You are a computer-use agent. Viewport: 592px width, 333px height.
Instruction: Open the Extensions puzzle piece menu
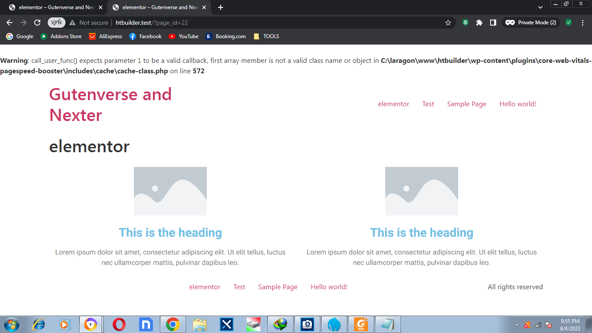tap(479, 23)
